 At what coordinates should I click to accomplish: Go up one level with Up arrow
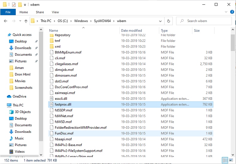coord(26,21)
